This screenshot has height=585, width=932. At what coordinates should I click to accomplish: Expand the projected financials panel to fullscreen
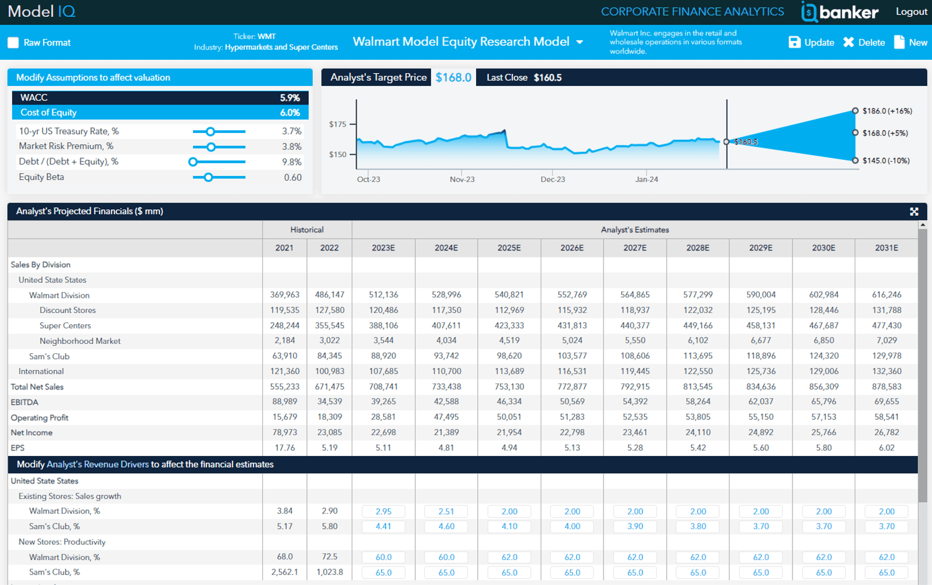(914, 211)
